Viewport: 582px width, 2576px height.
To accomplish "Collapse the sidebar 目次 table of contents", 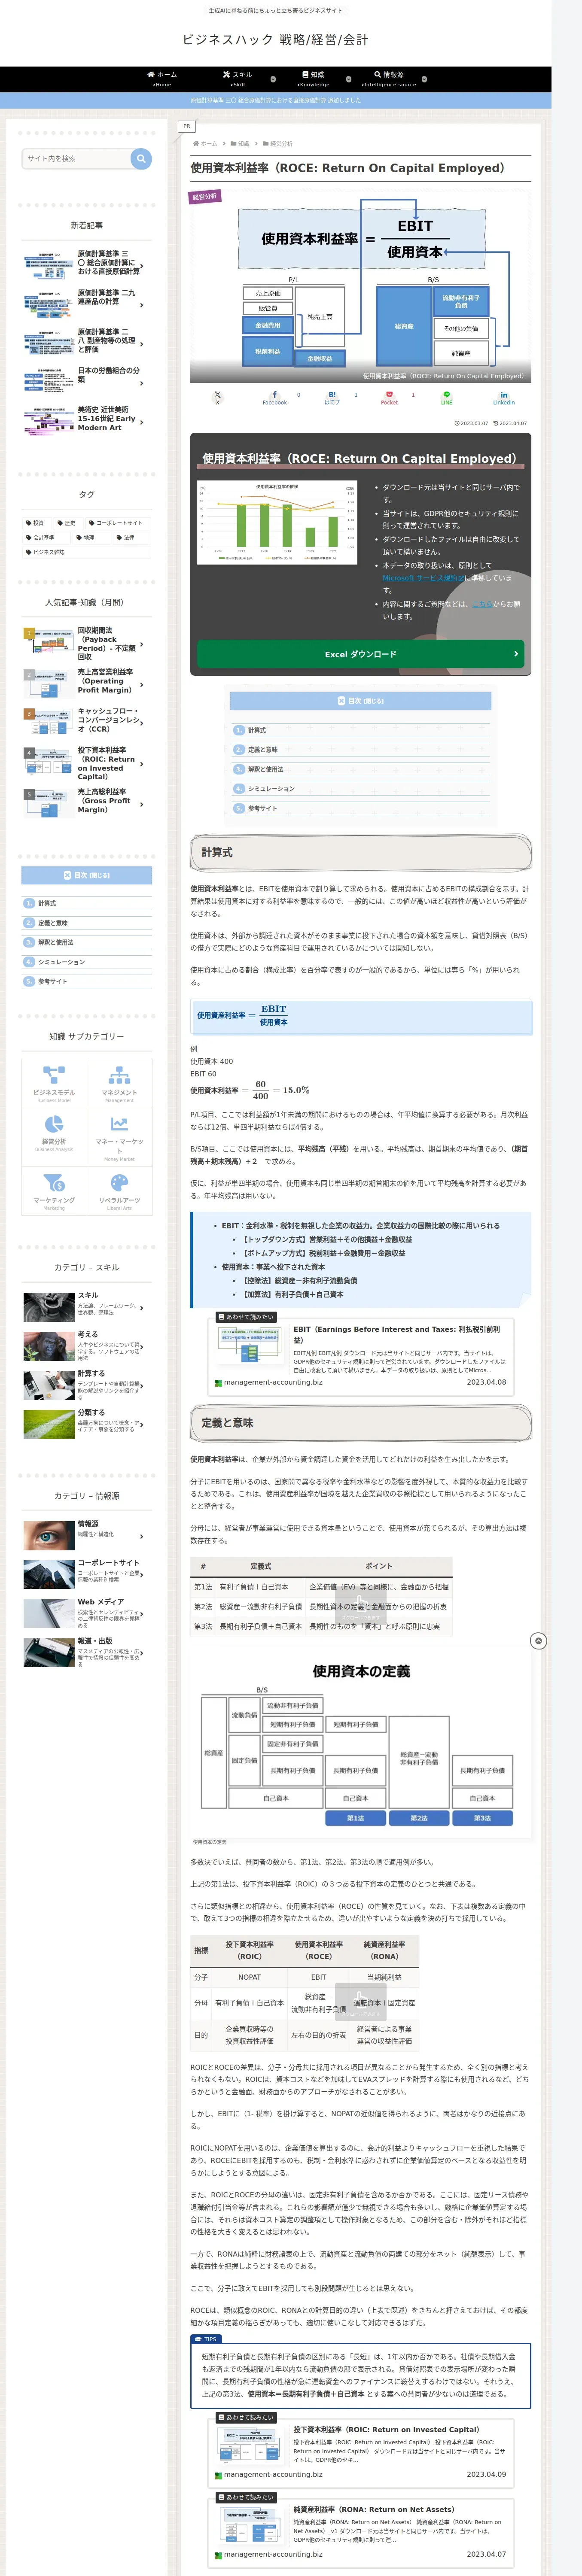I will pos(87,875).
